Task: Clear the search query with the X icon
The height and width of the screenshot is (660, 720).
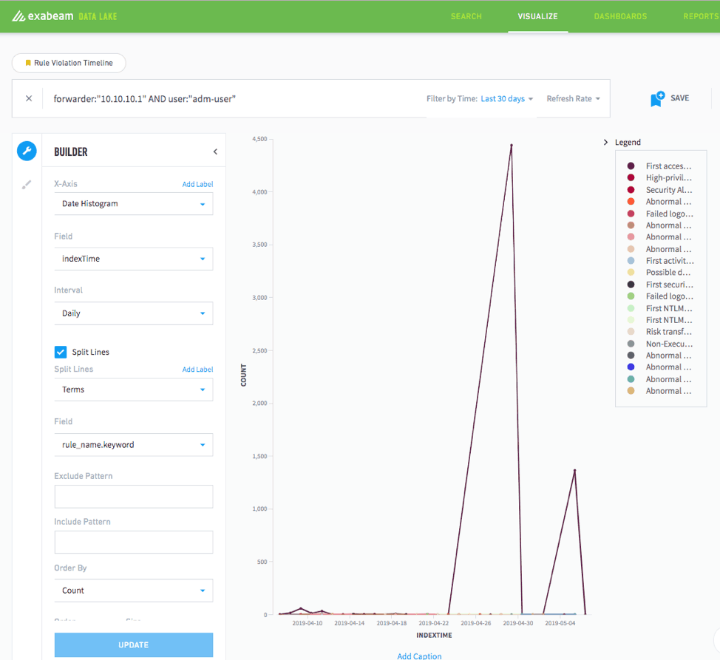Action: 28,98
